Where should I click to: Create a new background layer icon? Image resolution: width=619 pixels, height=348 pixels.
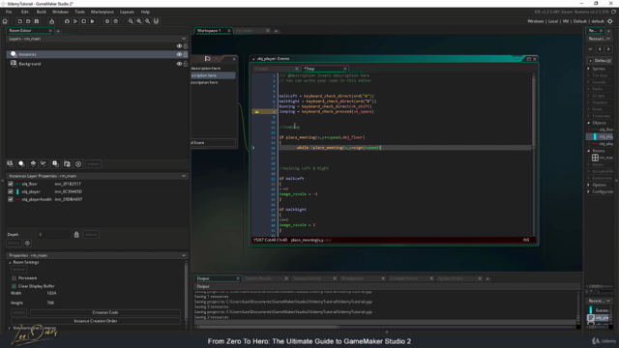point(11,163)
